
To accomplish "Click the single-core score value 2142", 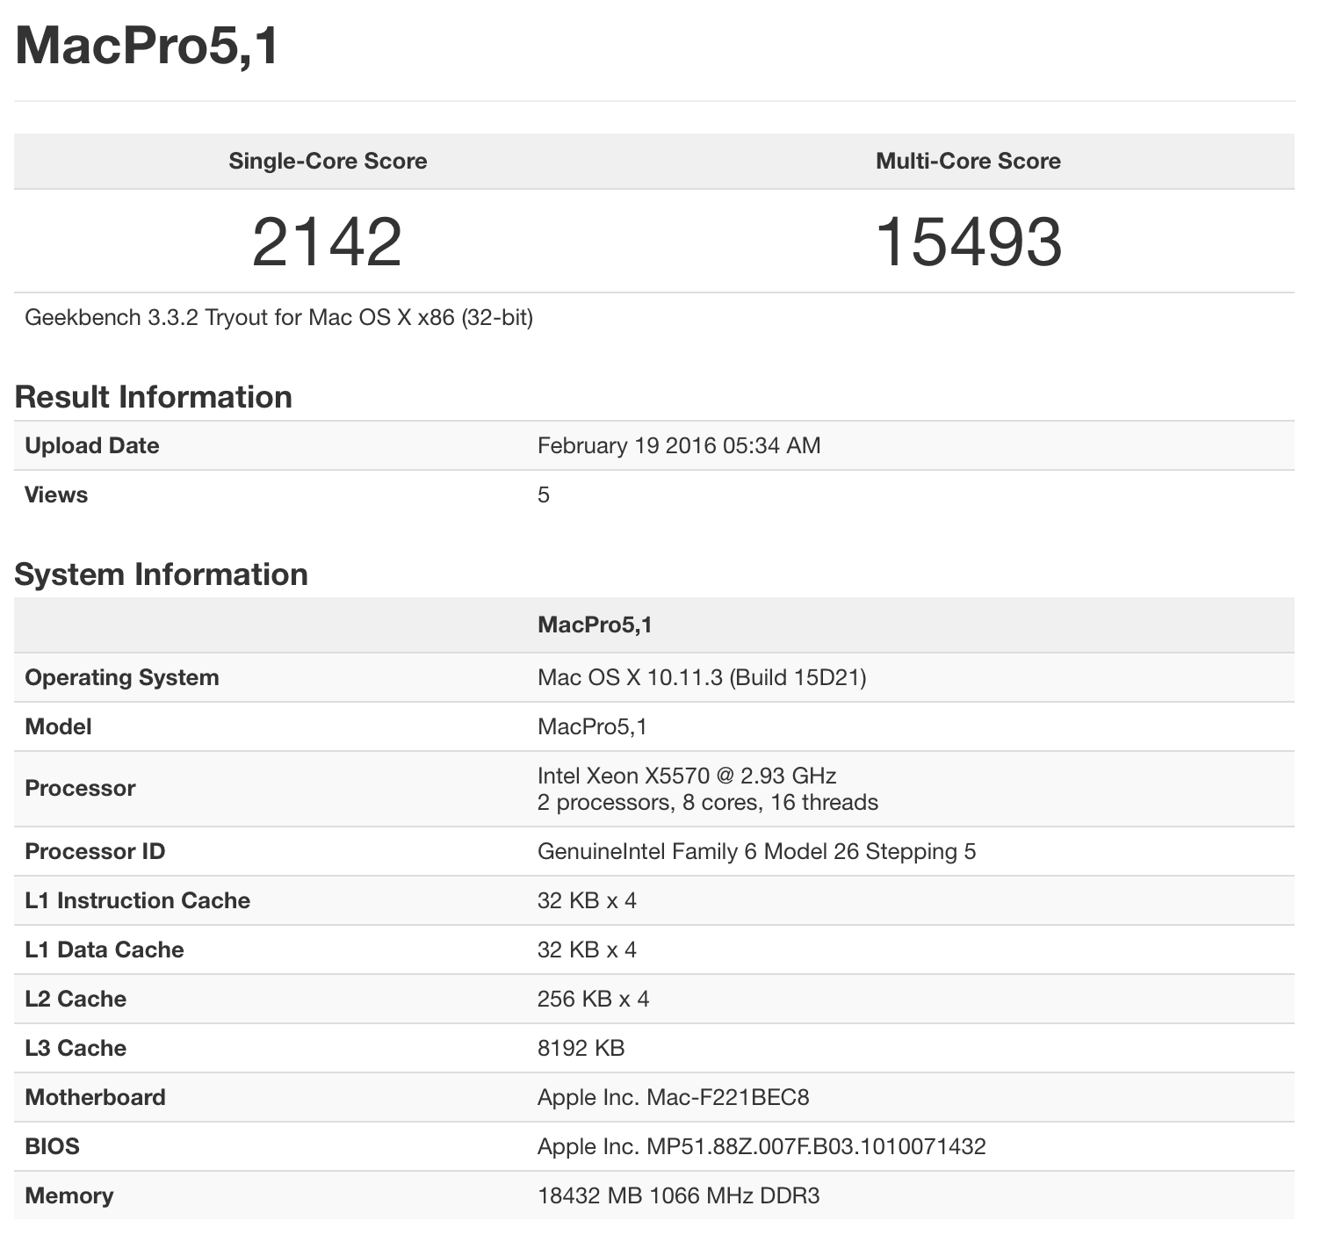I will pyautogui.click(x=327, y=242).
